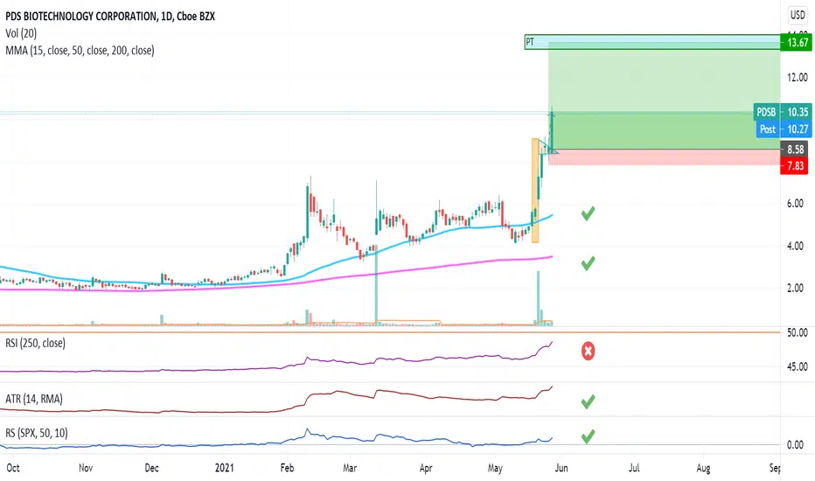Click the Nov label on time axis
The image size is (815, 481).
coord(86,468)
